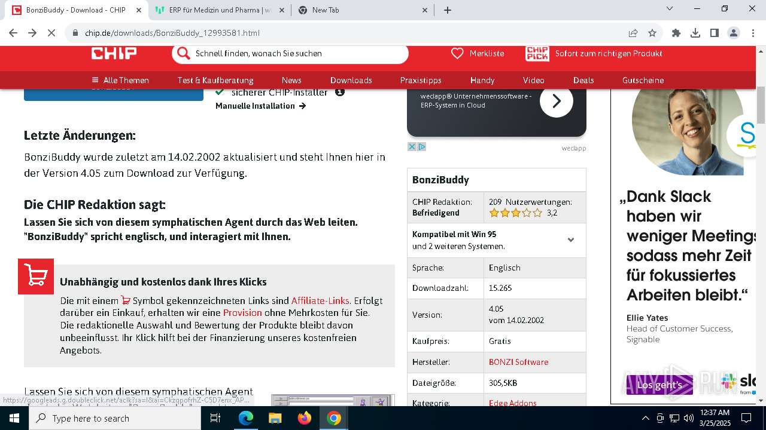Image resolution: width=766 pixels, height=430 pixels.
Task: Open Firefox from taskbar
Action: (305, 418)
